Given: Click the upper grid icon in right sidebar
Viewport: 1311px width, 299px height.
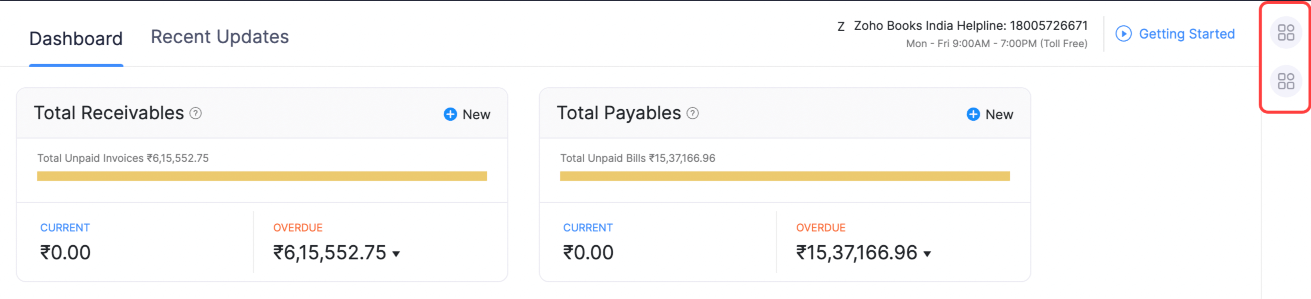Looking at the screenshot, I should point(1286,33).
